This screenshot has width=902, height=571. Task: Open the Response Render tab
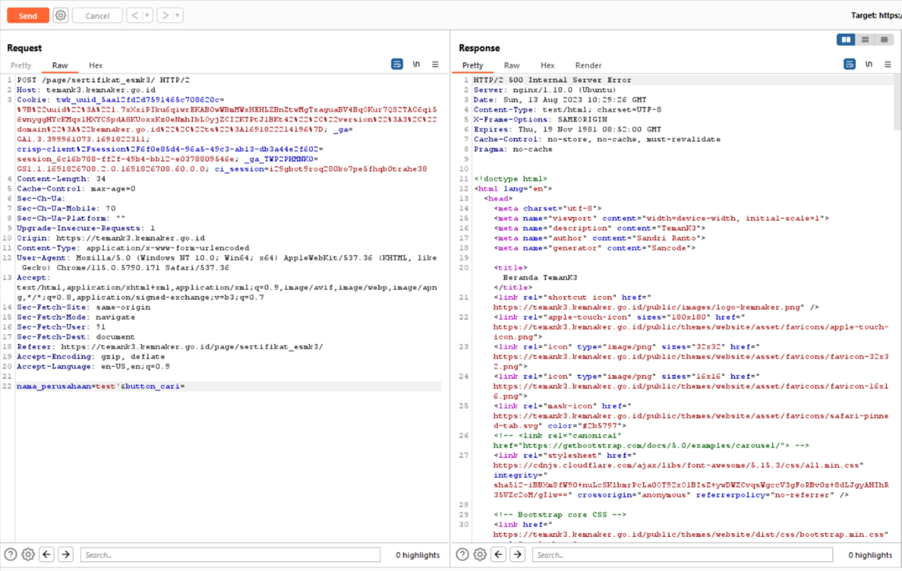pyautogui.click(x=588, y=65)
